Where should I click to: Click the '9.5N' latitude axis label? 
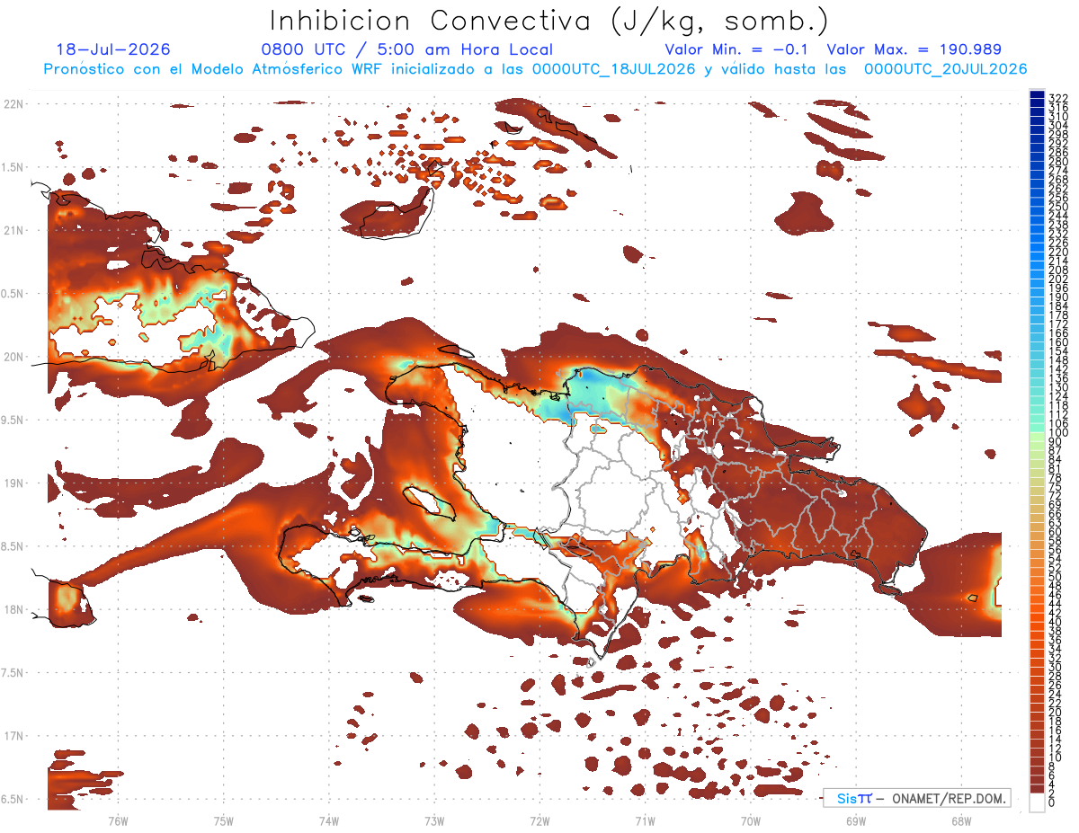(x=13, y=420)
